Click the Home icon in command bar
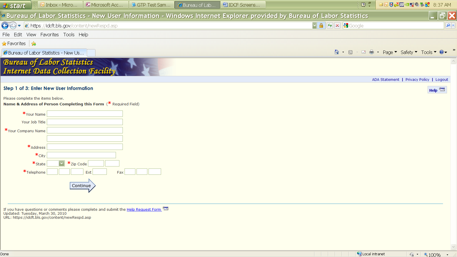The height and width of the screenshot is (257, 457). point(337,52)
